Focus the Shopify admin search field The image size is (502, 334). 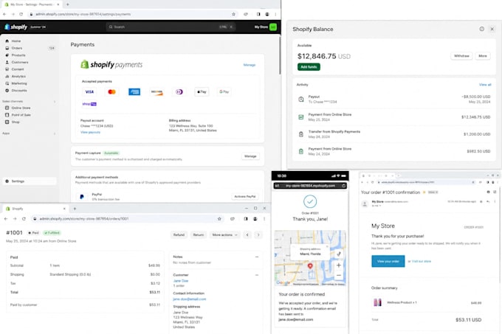[x=171, y=27]
